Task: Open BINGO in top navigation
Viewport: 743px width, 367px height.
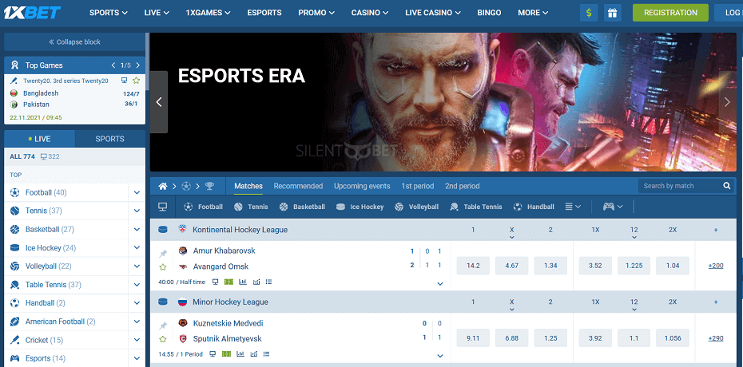Action: click(489, 13)
